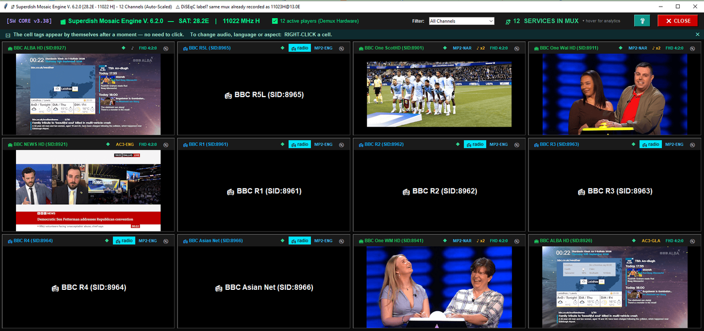Screen dimensions: 704x331
Task: Click the radio icon beside BBC R5L title
Action: click(185, 48)
